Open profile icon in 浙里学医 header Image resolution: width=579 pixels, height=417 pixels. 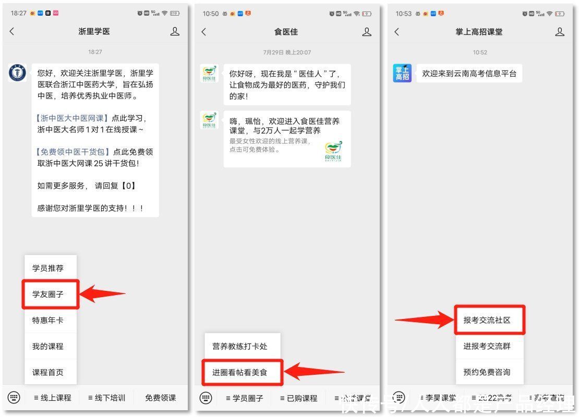[175, 31]
